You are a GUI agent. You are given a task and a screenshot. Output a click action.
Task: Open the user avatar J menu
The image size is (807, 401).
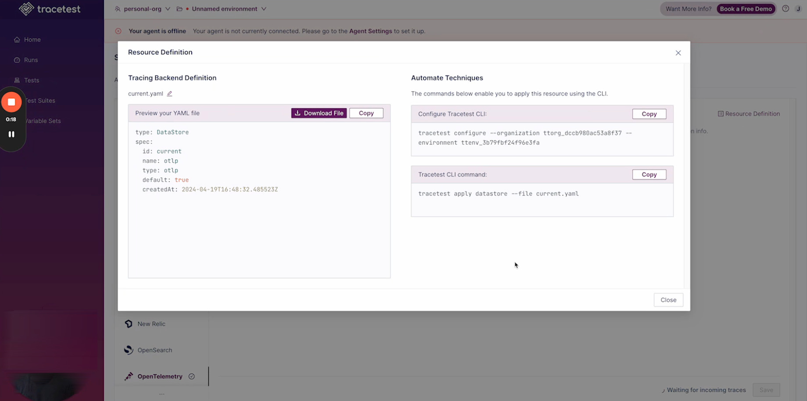click(798, 9)
